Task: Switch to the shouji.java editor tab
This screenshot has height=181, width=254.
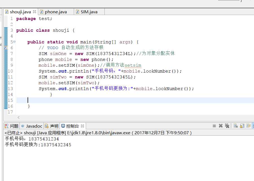Action: (20, 12)
